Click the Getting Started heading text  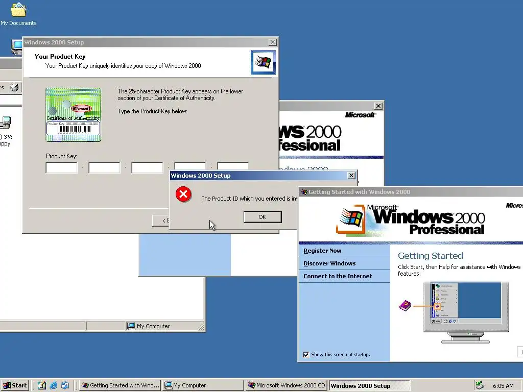point(430,256)
